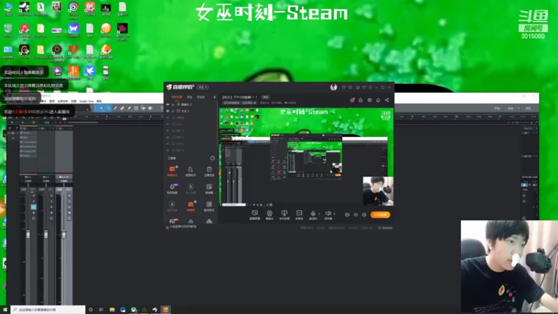Mute the first mixer channel

(33, 195)
